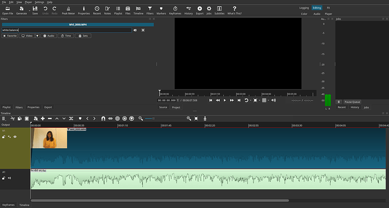Open the Settings menu
Screen dimensions: 389x208
[39, 2]
